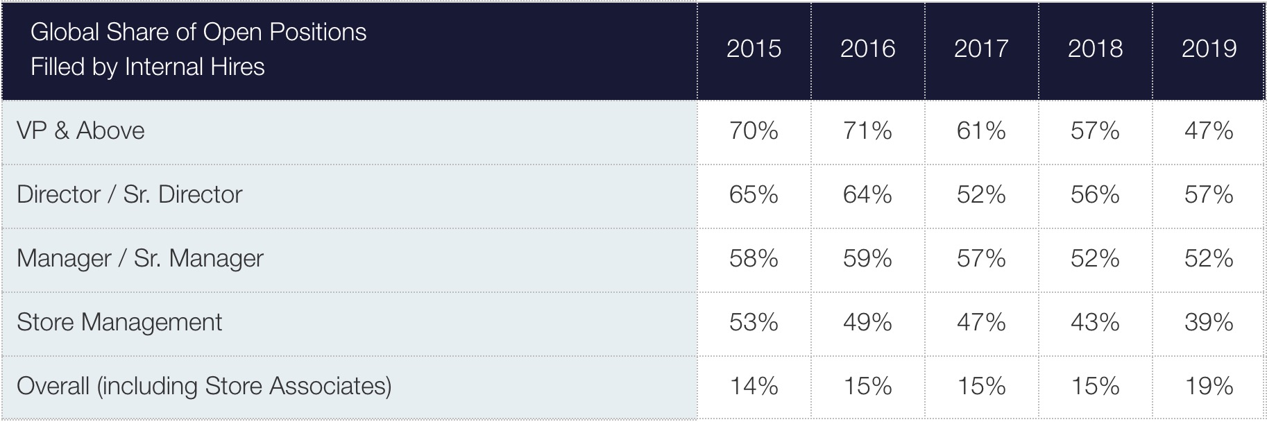This screenshot has width=1267, height=422.
Task: Click Store Management 2019 cell showing 39%
Action: tap(1209, 322)
